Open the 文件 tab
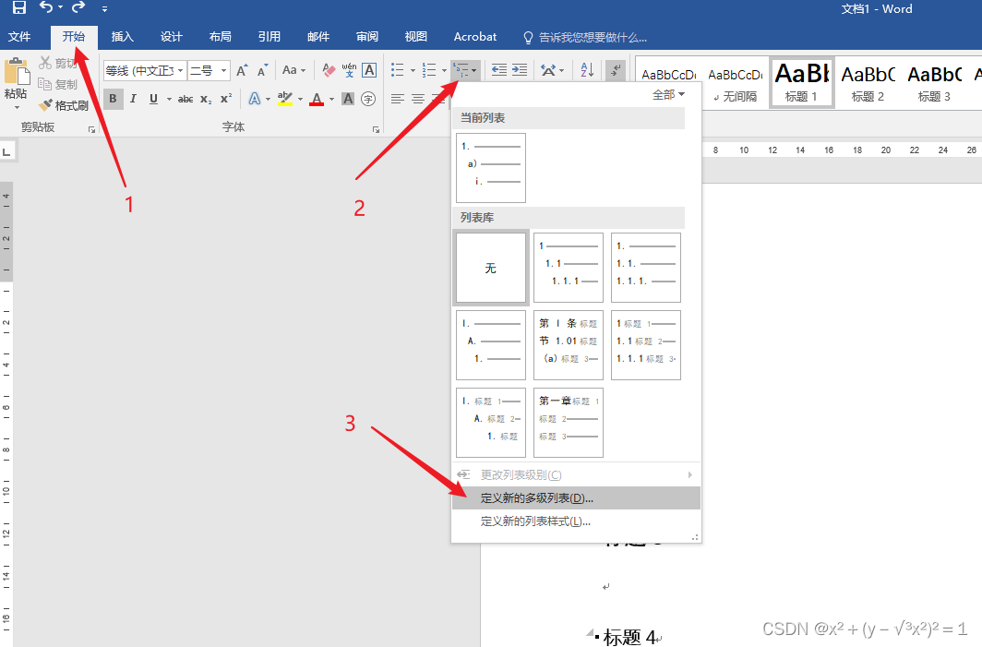Screen dimensions: 982x647 [19, 37]
